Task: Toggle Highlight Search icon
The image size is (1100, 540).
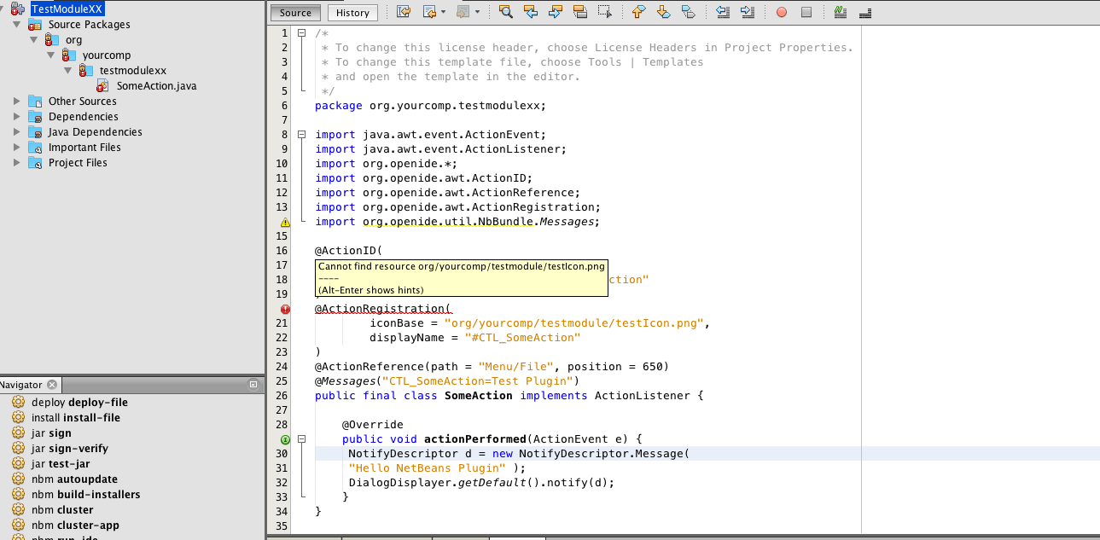Action: pyautogui.click(x=580, y=12)
